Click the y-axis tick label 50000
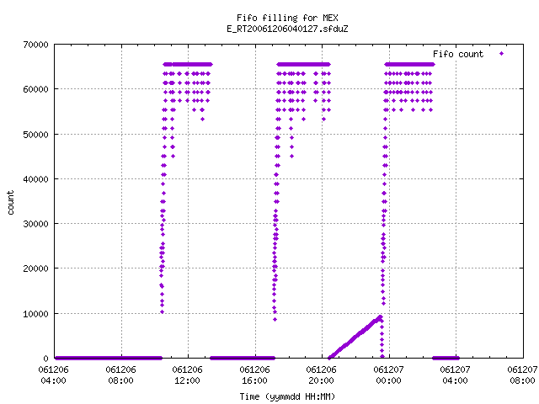This screenshot has height=404, width=539. click(35, 135)
